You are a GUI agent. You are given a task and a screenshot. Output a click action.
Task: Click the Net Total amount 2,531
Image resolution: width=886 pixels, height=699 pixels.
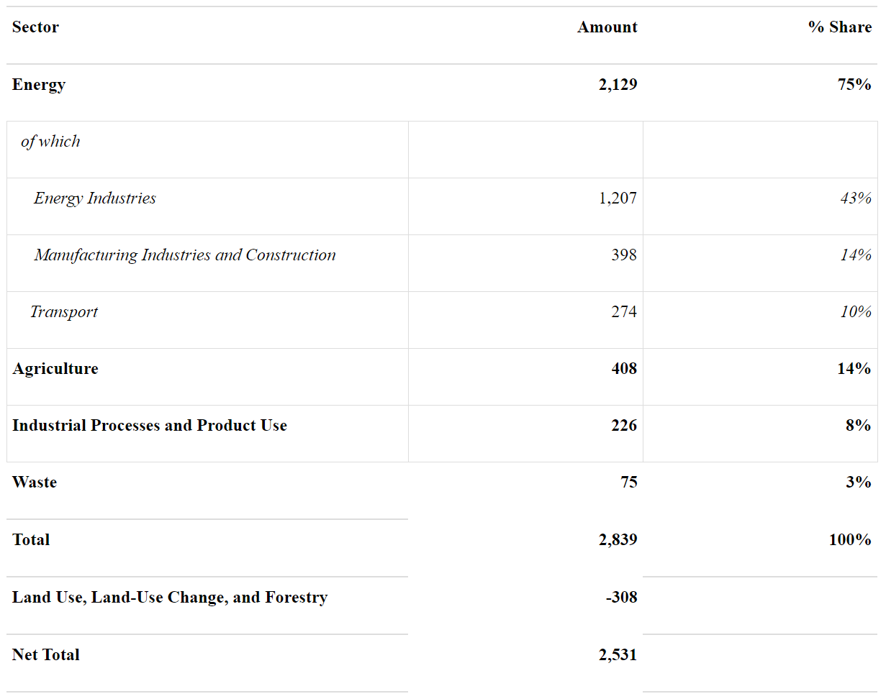(x=618, y=655)
